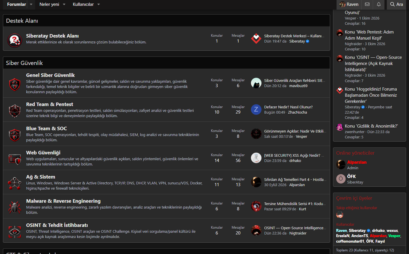Expand the Kullanıcılar dropdown arrow
This screenshot has height=254, width=409.
pyautogui.click(x=98, y=4)
